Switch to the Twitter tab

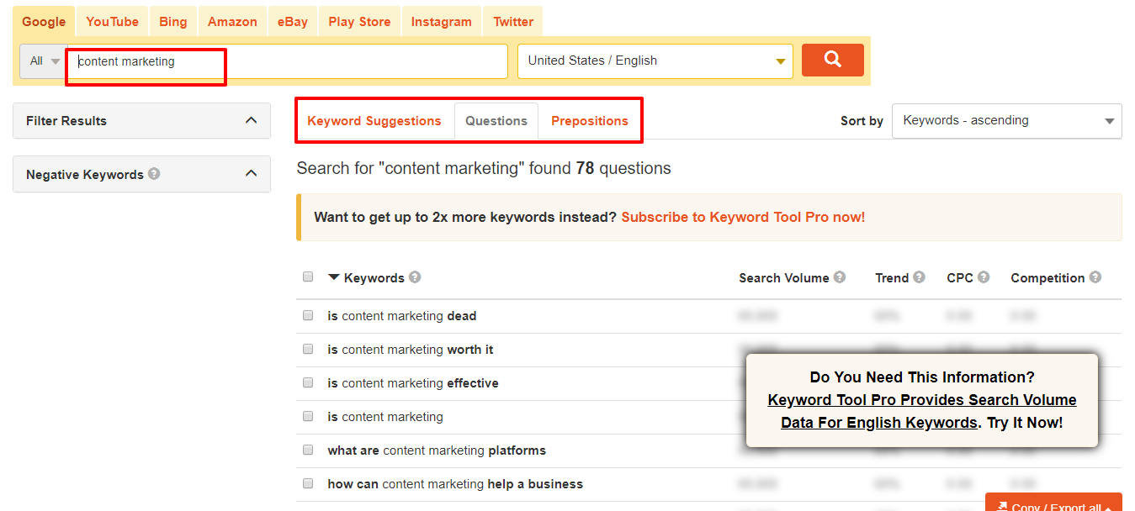pyautogui.click(x=513, y=22)
